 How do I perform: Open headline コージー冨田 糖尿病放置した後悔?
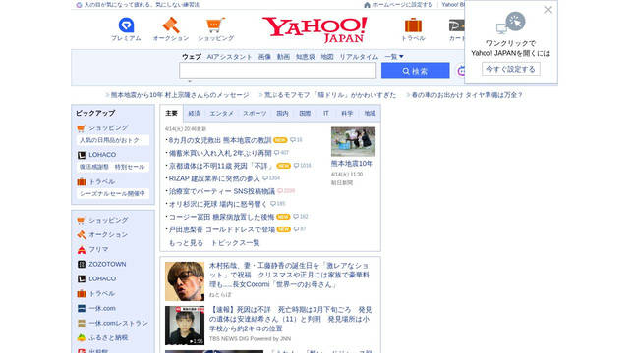pos(221,217)
